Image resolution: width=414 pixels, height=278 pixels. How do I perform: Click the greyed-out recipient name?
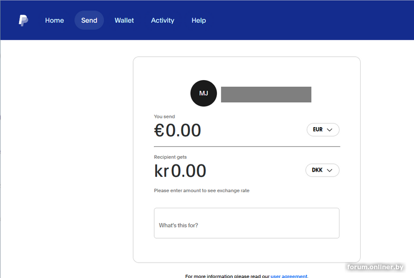(266, 95)
